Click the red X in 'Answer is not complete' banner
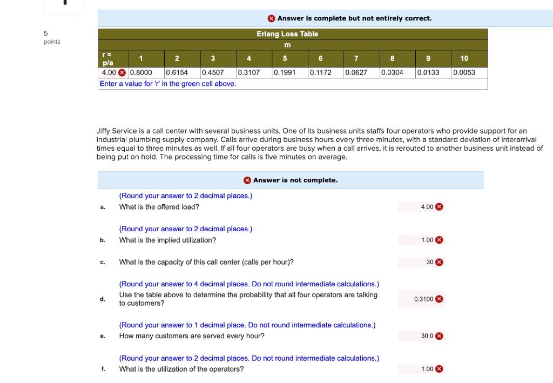553x383 pixels. [247, 180]
